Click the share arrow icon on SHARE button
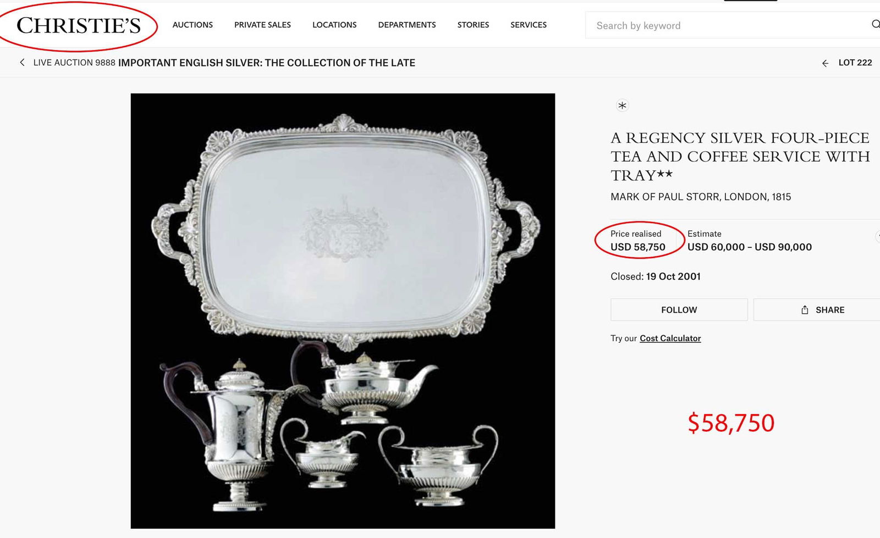Image resolution: width=880 pixels, height=538 pixels. [805, 309]
